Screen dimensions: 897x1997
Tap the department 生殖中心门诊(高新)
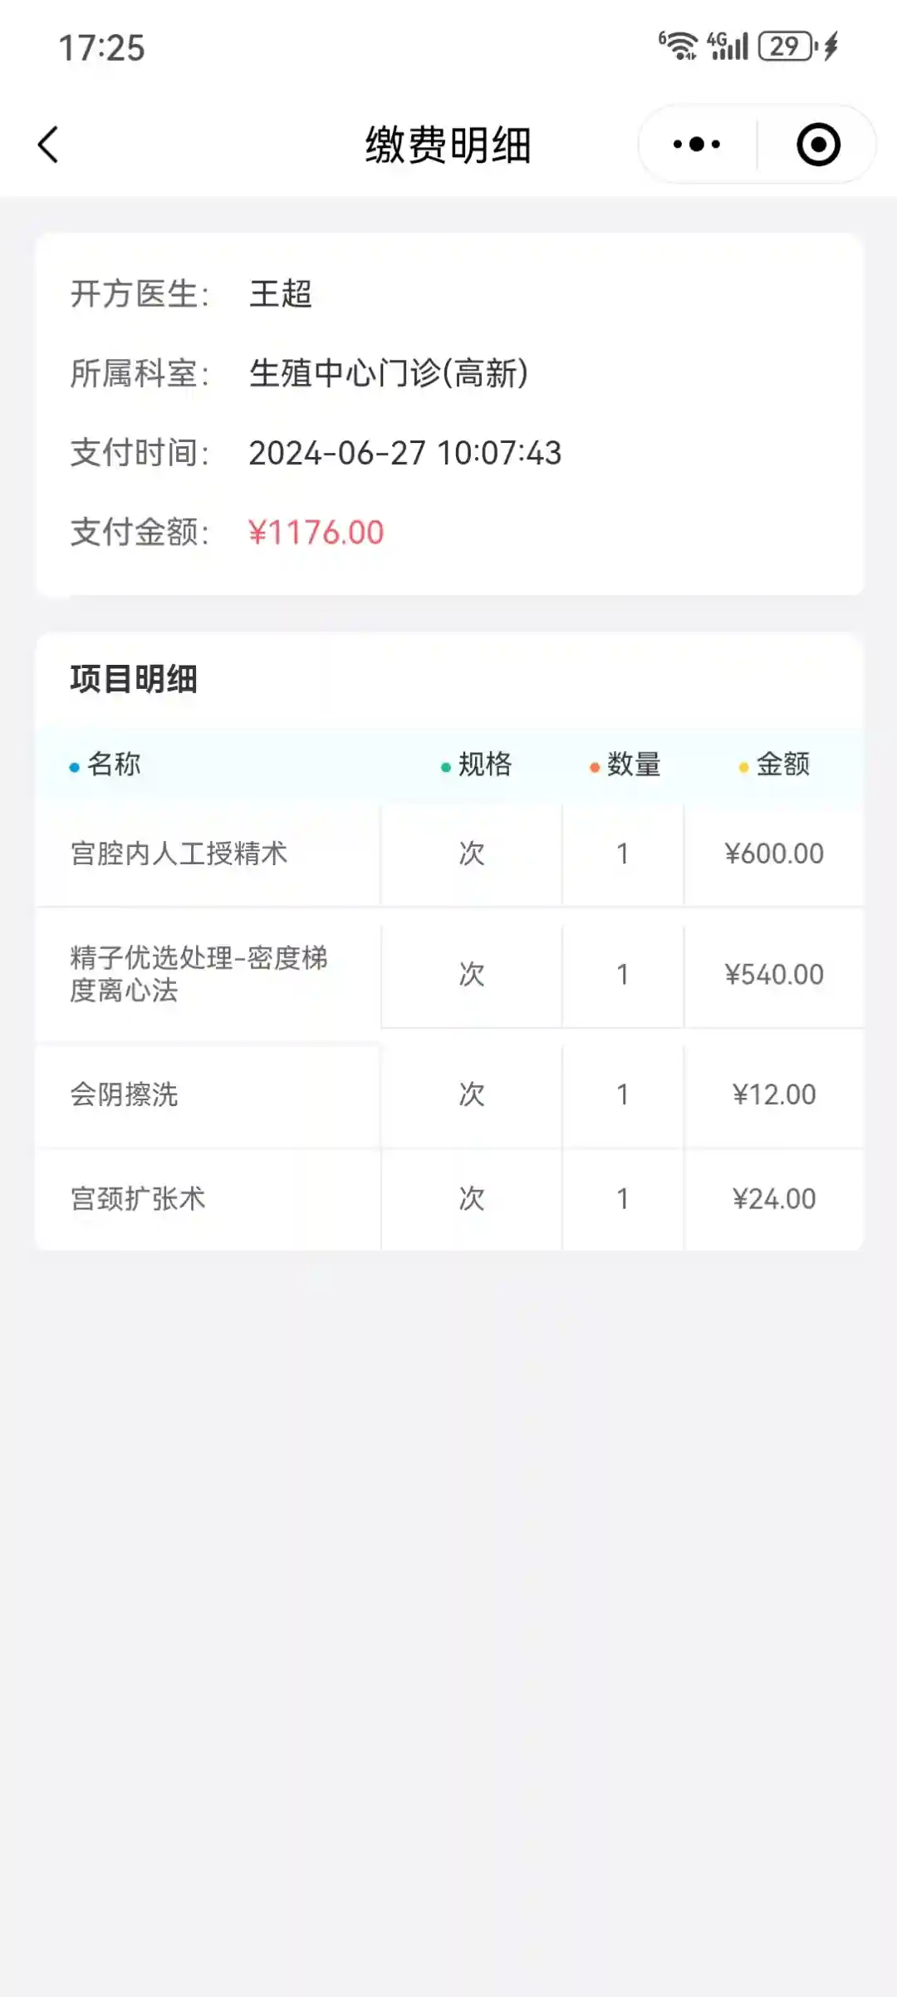coord(389,373)
